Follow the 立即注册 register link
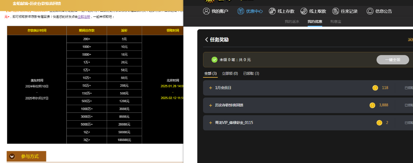This screenshot has width=413, height=163. tap(84, 17)
